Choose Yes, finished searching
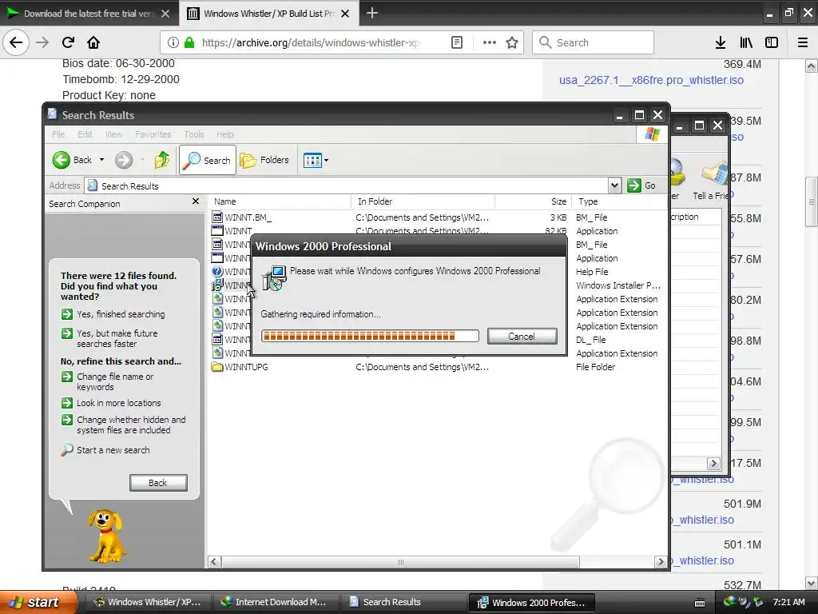818x614 pixels. [113, 313]
